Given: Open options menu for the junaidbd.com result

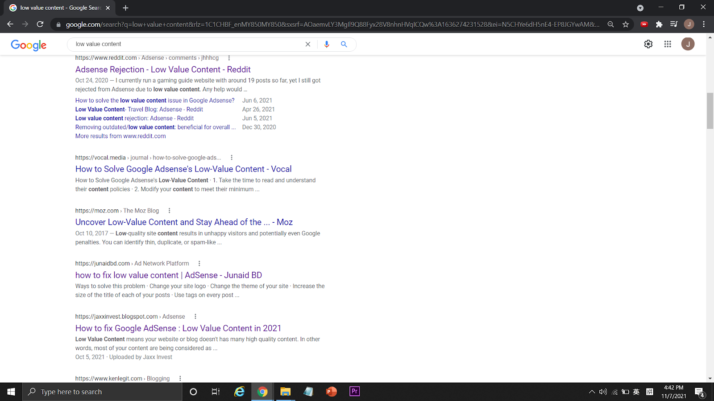Looking at the screenshot, I should click(x=199, y=264).
